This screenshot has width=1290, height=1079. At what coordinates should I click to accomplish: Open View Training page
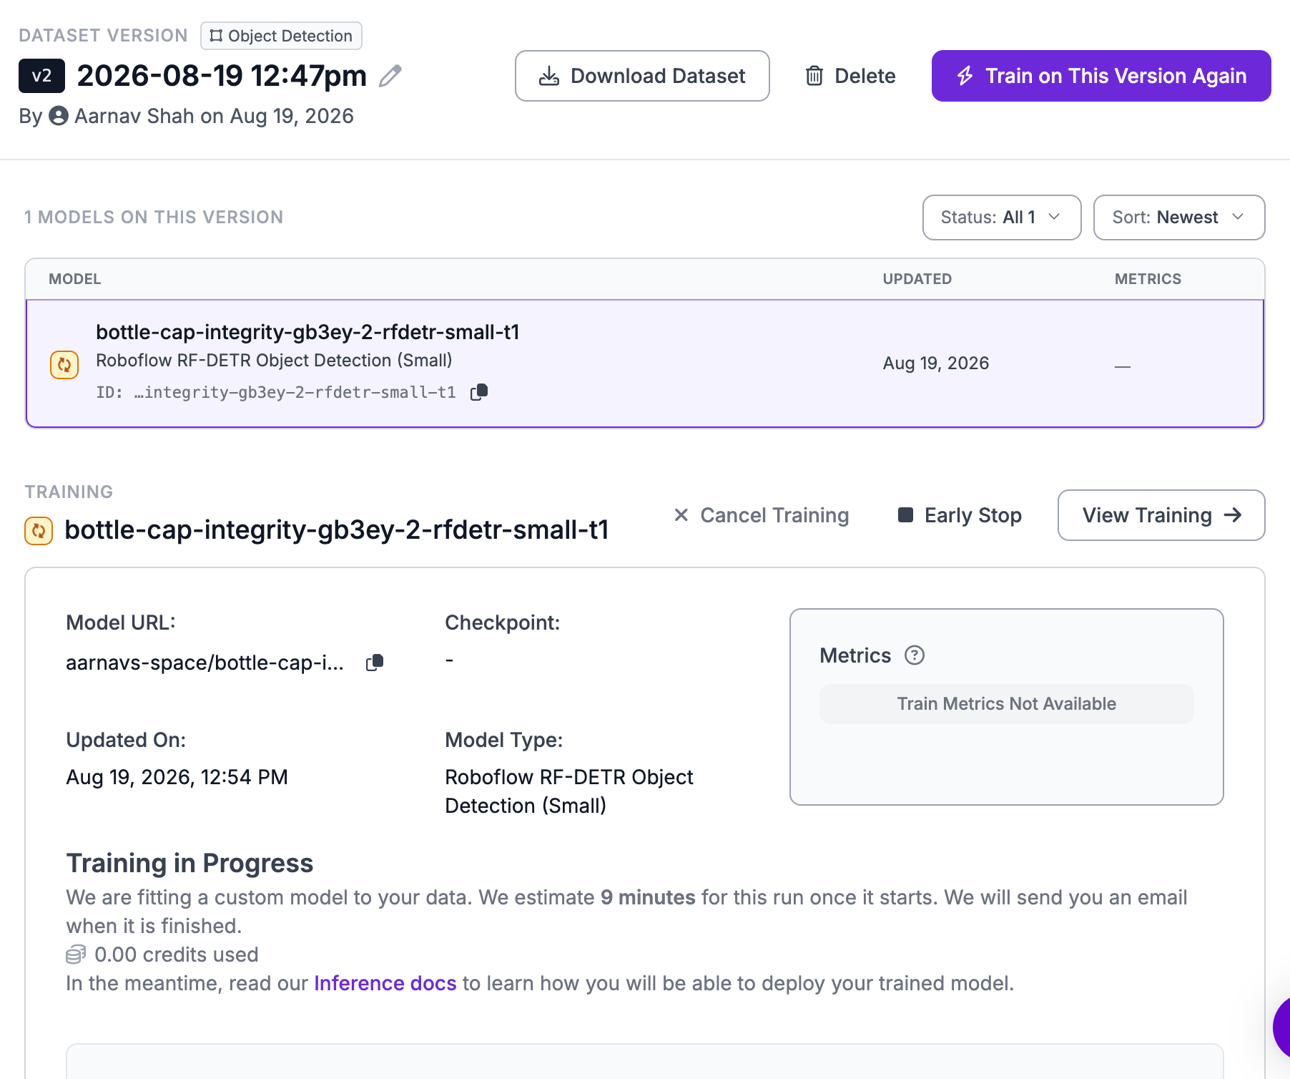click(x=1161, y=515)
